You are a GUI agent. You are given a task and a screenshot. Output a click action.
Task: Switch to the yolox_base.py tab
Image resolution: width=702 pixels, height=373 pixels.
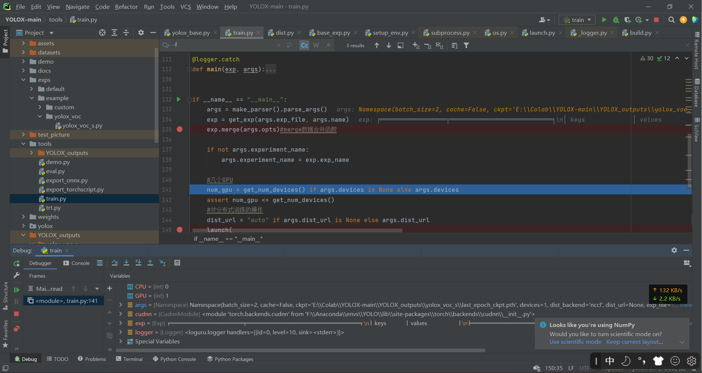pyautogui.click(x=190, y=33)
